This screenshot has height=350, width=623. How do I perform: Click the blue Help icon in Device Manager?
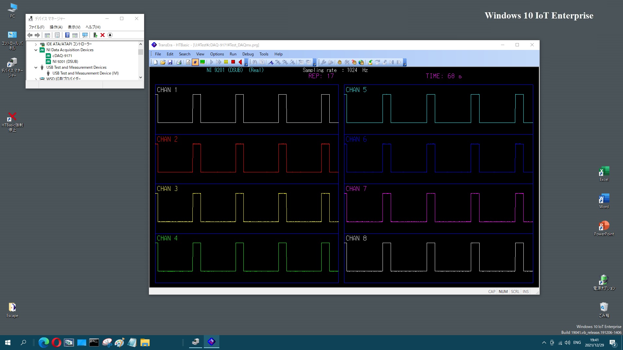pos(67,35)
